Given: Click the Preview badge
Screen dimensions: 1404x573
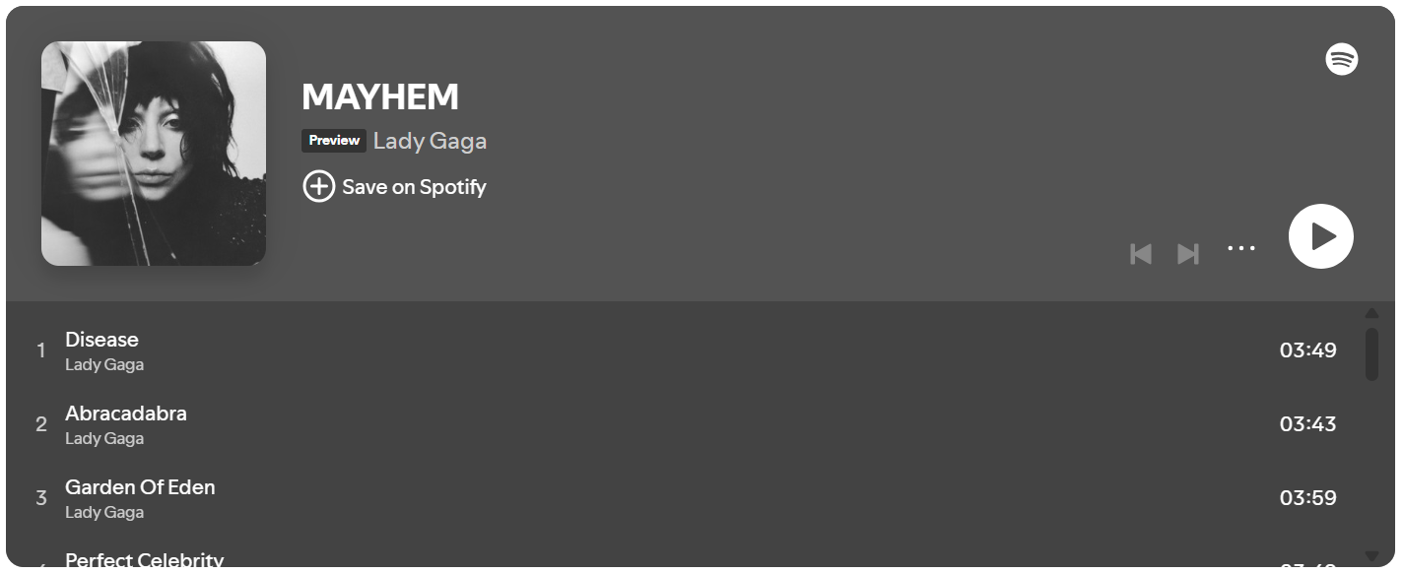Looking at the screenshot, I should (x=334, y=141).
